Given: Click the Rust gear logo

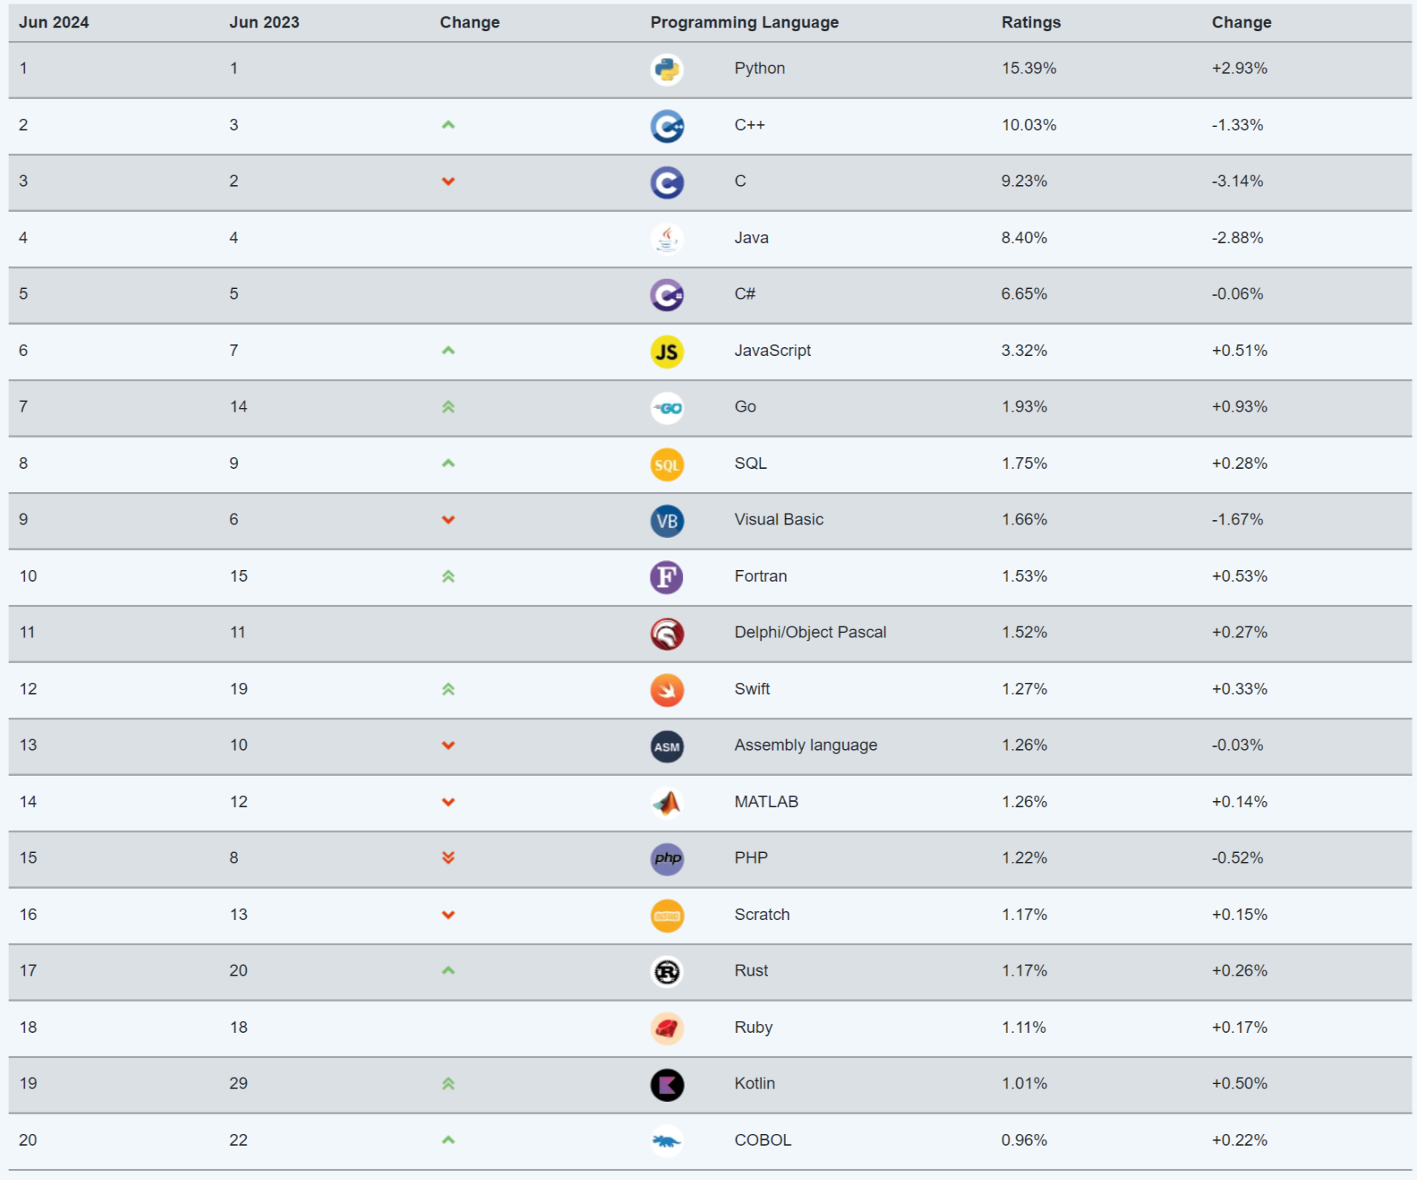Looking at the screenshot, I should [x=667, y=972].
